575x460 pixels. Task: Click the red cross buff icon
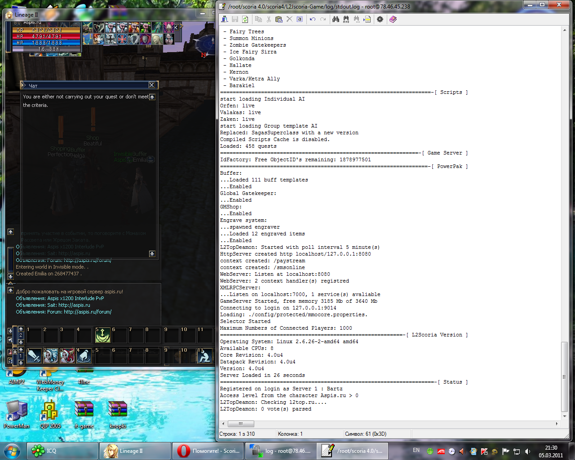click(122, 39)
